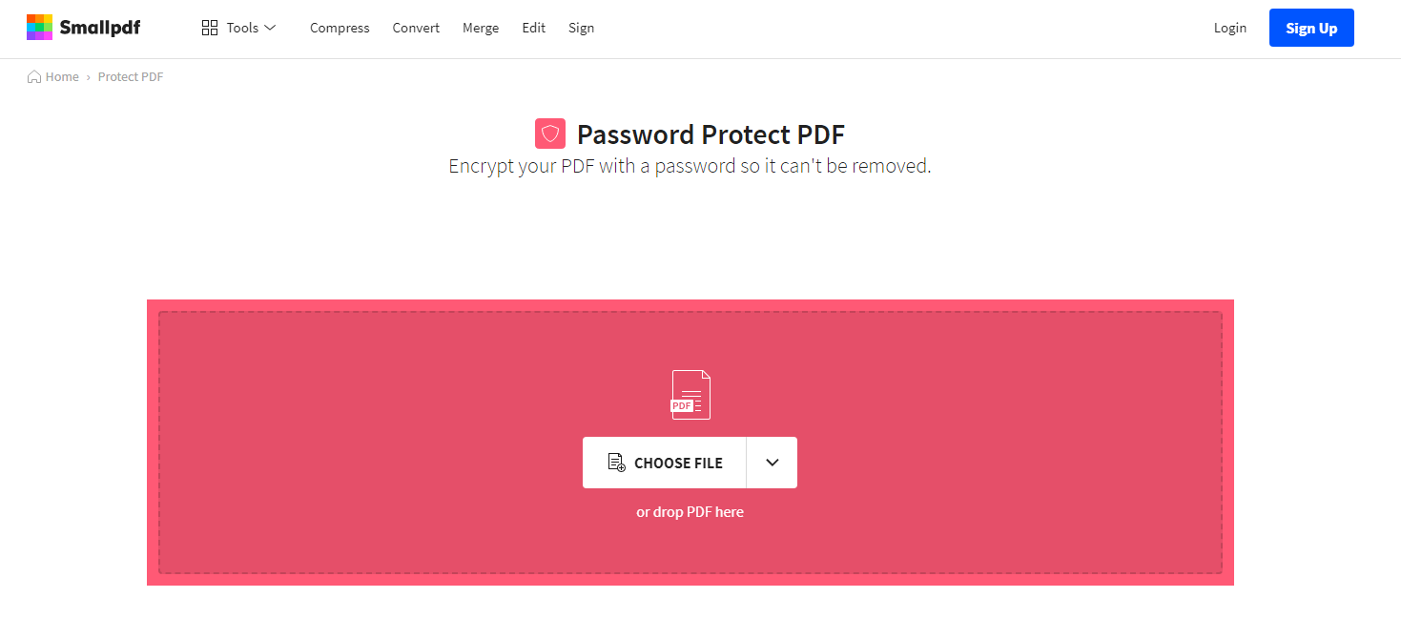This screenshot has width=1401, height=639.
Task: Click the chevron next to Tools label
Action: [270, 28]
